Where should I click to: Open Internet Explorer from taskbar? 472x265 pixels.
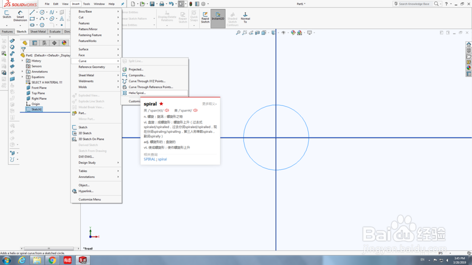tap(22, 260)
